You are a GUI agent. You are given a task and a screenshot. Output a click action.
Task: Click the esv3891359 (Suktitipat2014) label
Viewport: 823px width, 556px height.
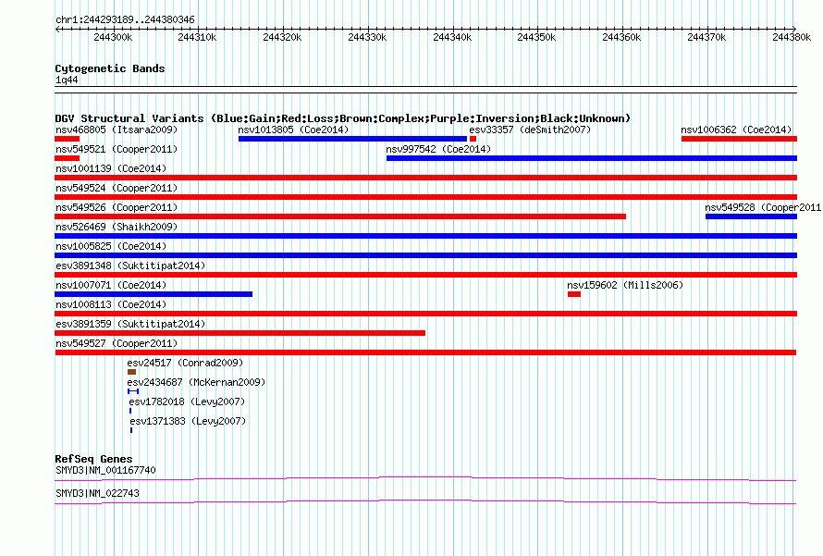click(130, 324)
